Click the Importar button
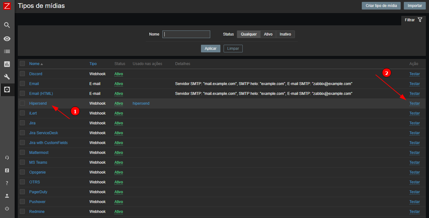Image resolution: width=429 pixels, height=218 pixels. pos(415,6)
